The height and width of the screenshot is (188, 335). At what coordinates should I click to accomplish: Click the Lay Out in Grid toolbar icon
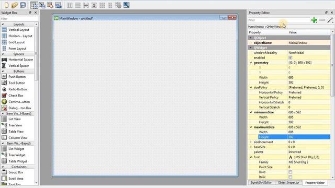pos(102,5)
